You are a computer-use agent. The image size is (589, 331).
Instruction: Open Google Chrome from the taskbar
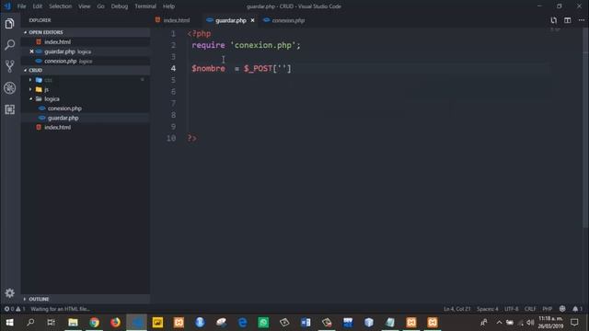click(x=94, y=323)
